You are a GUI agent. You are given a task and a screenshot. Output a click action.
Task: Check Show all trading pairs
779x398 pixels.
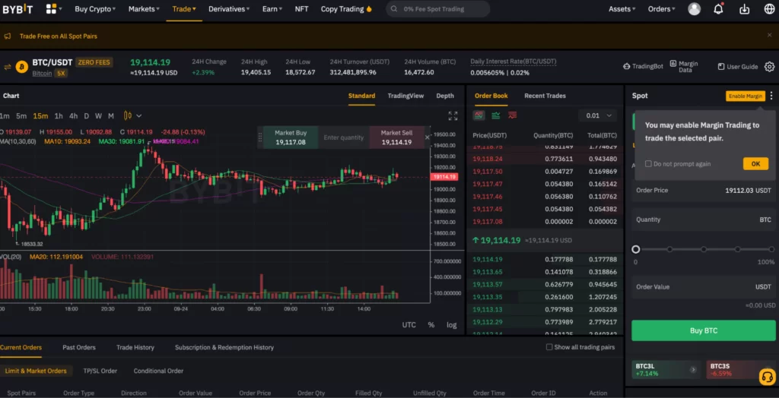coord(549,347)
